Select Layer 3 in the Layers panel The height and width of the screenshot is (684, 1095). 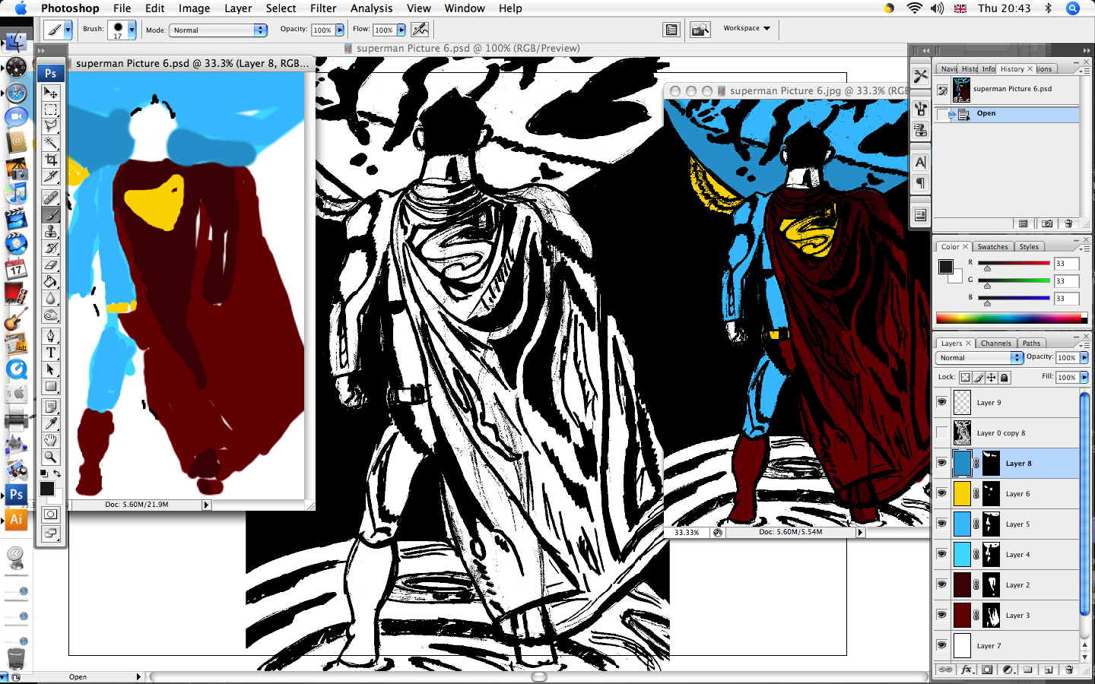pos(1017,616)
